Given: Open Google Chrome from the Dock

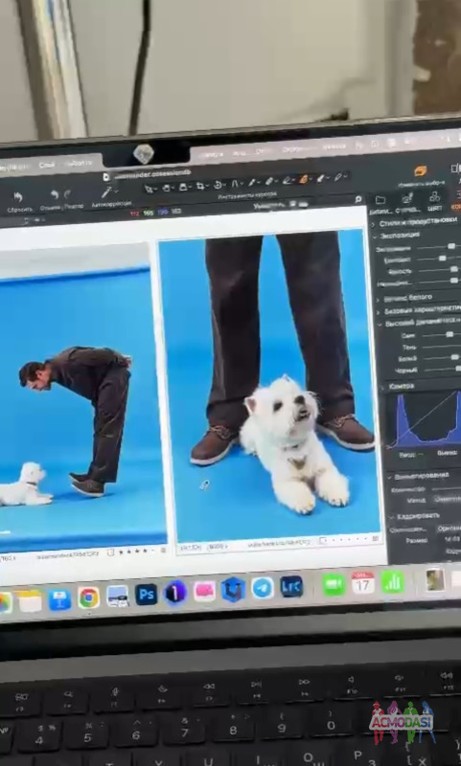Looking at the screenshot, I should 88,597.
